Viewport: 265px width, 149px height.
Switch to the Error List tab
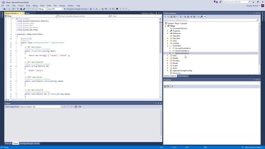click(8, 144)
